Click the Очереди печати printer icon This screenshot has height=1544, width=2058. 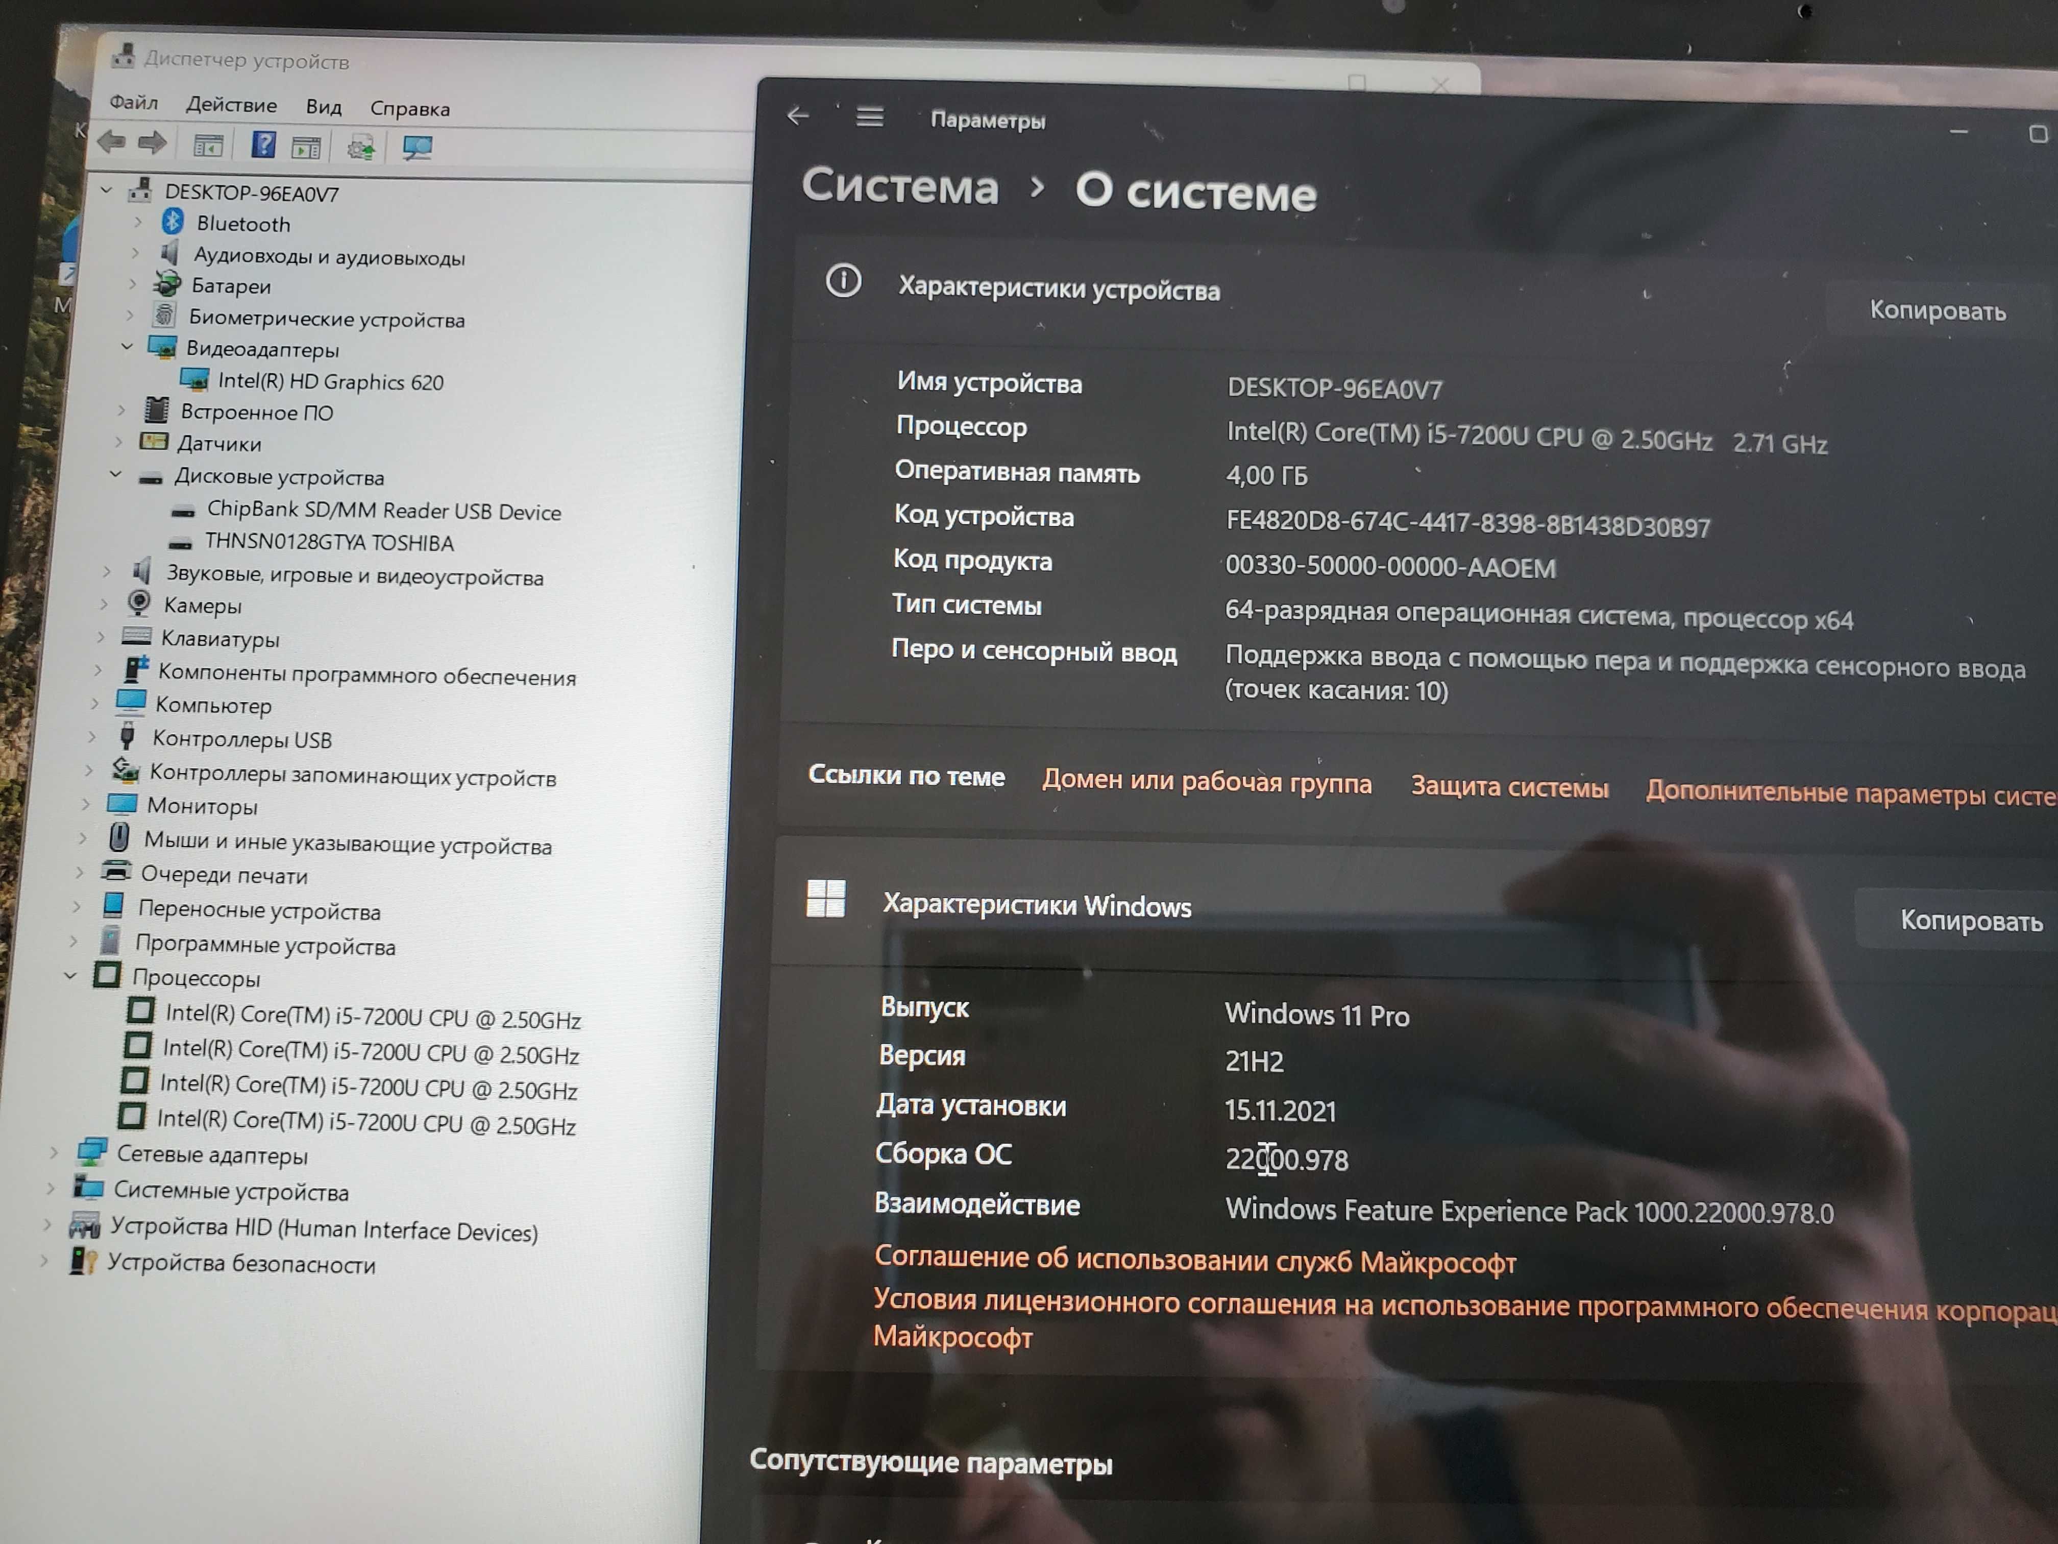click(x=116, y=871)
